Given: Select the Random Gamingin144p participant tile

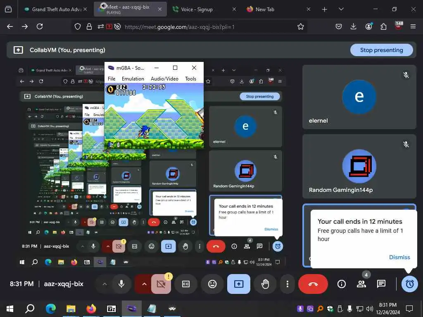Looking at the screenshot, I should pyautogui.click(x=359, y=166).
